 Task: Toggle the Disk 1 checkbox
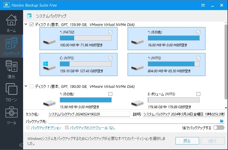click(31, 86)
